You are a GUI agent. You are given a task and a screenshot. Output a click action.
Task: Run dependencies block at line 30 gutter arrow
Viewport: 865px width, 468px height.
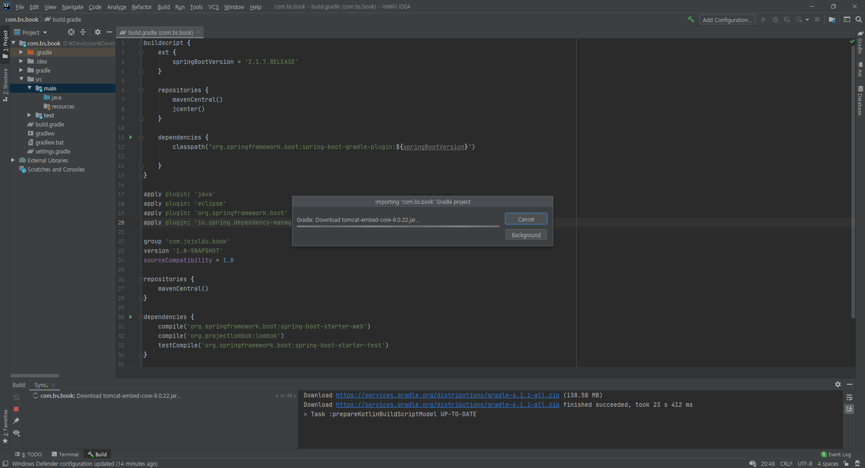(x=131, y=317)
